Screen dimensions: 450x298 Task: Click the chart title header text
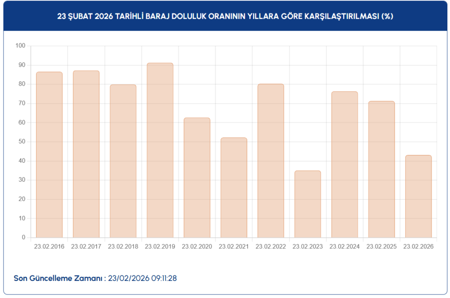tap(225, 16)
